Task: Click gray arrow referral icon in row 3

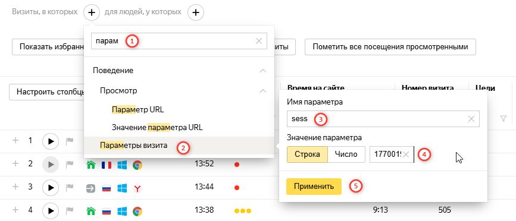Action: [x=91, y=188]
